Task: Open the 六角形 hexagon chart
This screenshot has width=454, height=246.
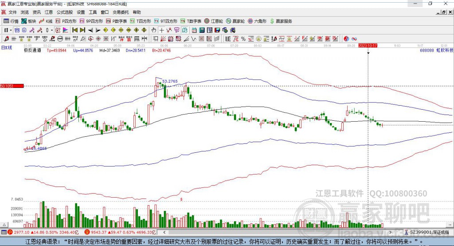Action: coord(257,21)
